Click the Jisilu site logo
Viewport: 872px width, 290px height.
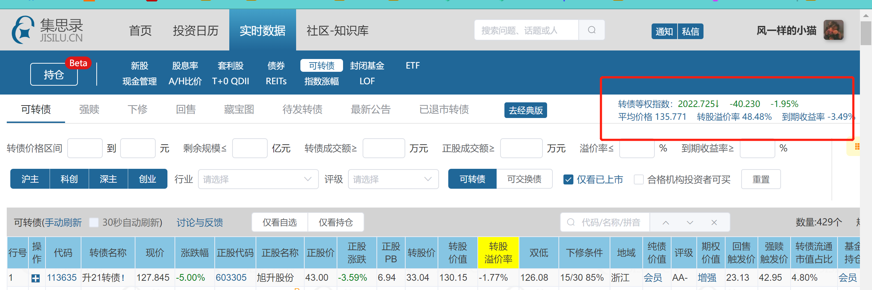[x=47, y=30]
